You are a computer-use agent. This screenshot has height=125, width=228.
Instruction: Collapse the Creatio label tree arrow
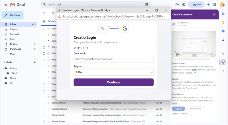(3, 68)
